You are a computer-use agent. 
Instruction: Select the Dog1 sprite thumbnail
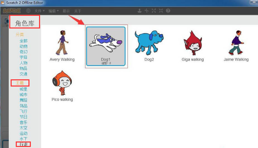pyautogui.click(x=106, y=46)
